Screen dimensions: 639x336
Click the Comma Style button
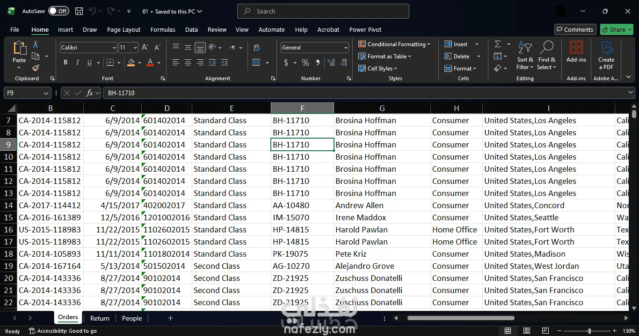318,63
